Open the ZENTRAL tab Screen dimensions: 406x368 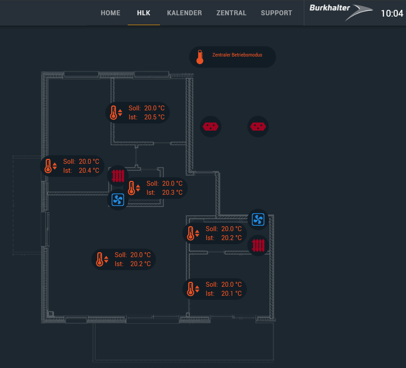pos(231,13)
